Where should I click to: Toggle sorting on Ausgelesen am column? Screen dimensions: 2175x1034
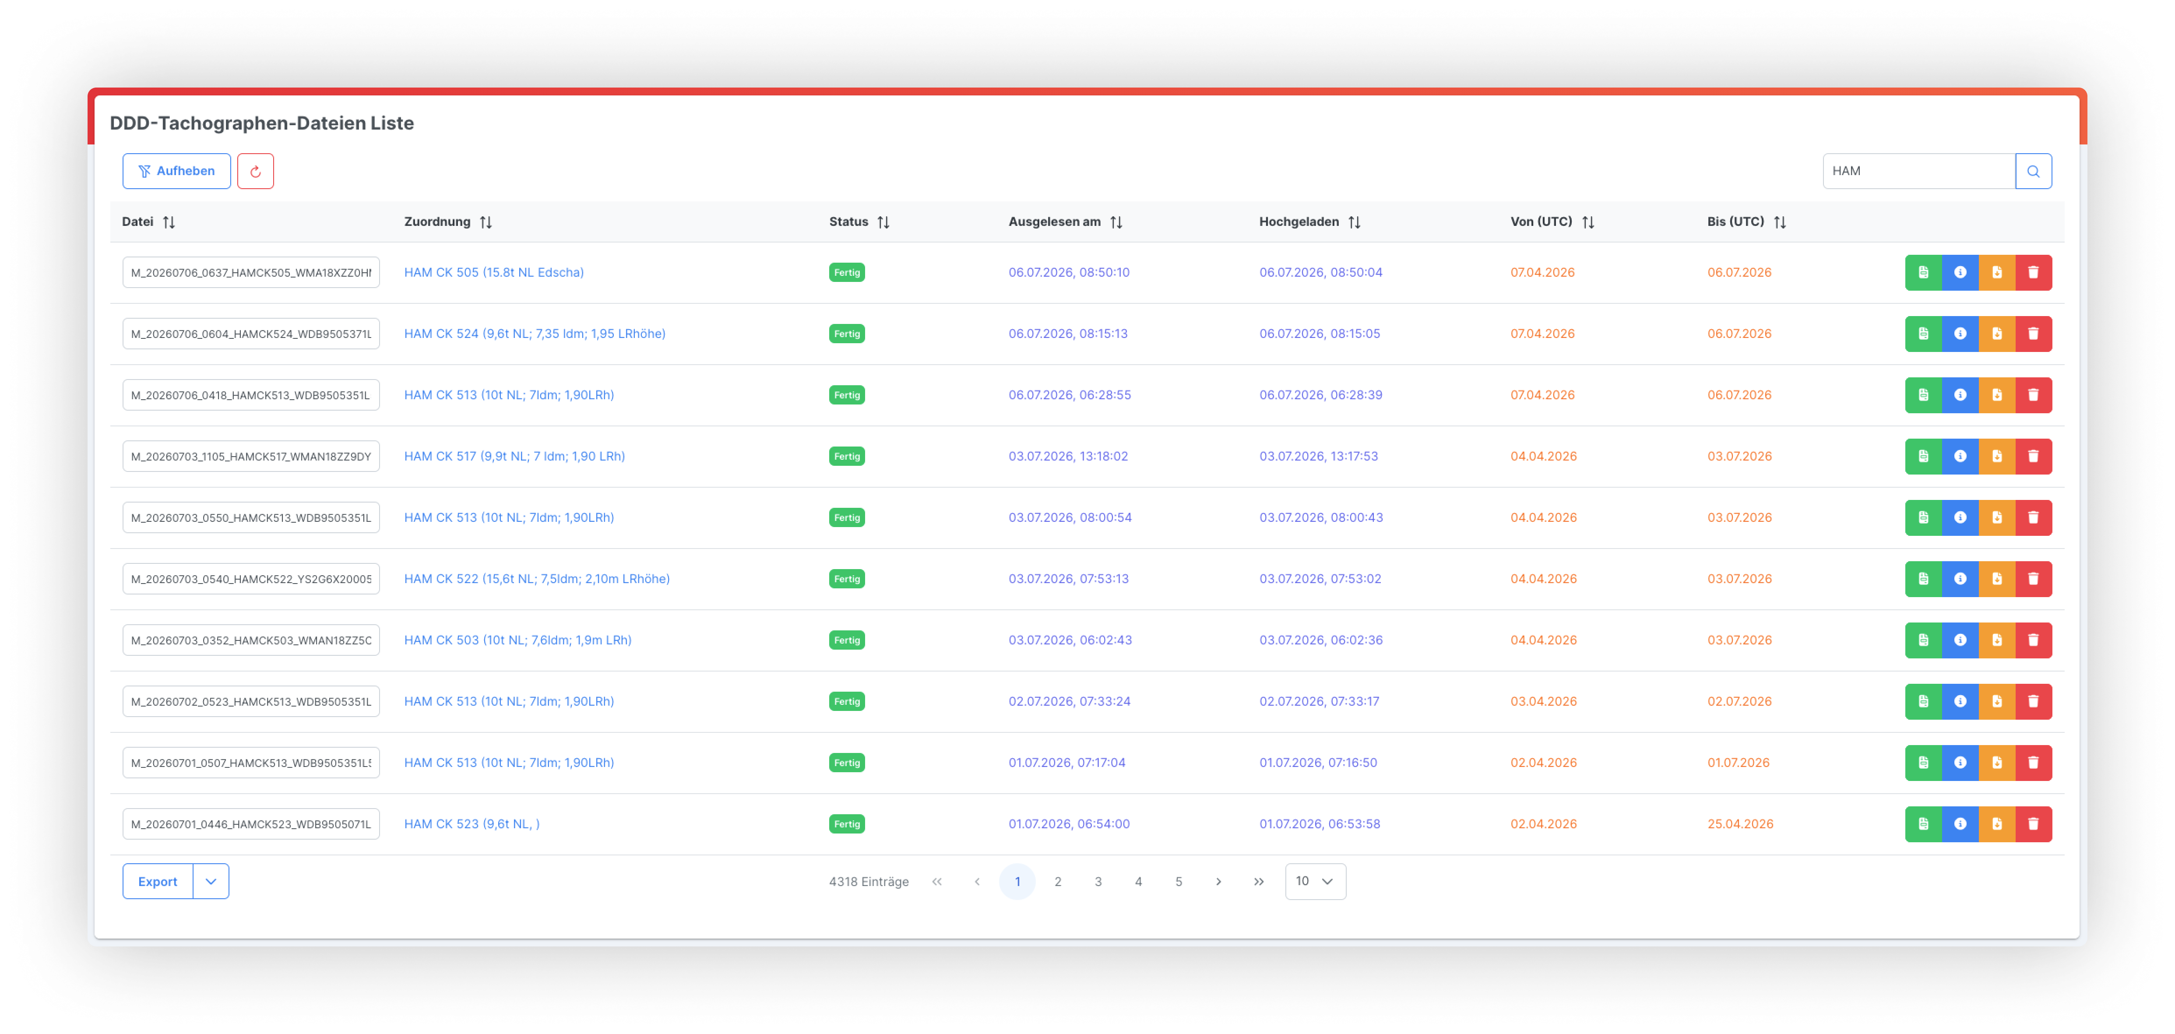pyautogui.click(x=1116, y=222)
